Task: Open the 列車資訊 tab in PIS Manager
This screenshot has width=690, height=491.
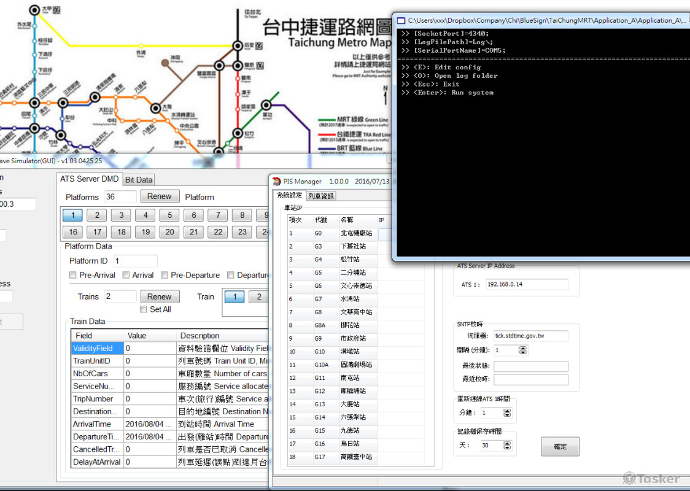Action: [x=320, y=196]
